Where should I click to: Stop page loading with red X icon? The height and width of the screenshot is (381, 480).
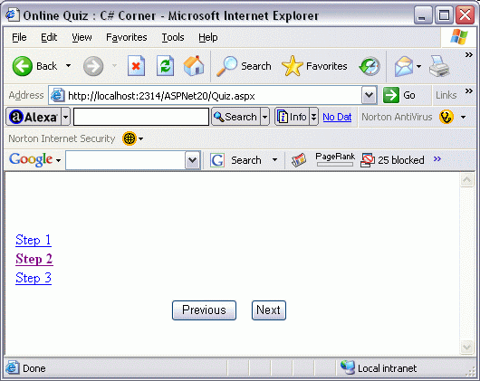pyautogui.click(x=136, y=65)
